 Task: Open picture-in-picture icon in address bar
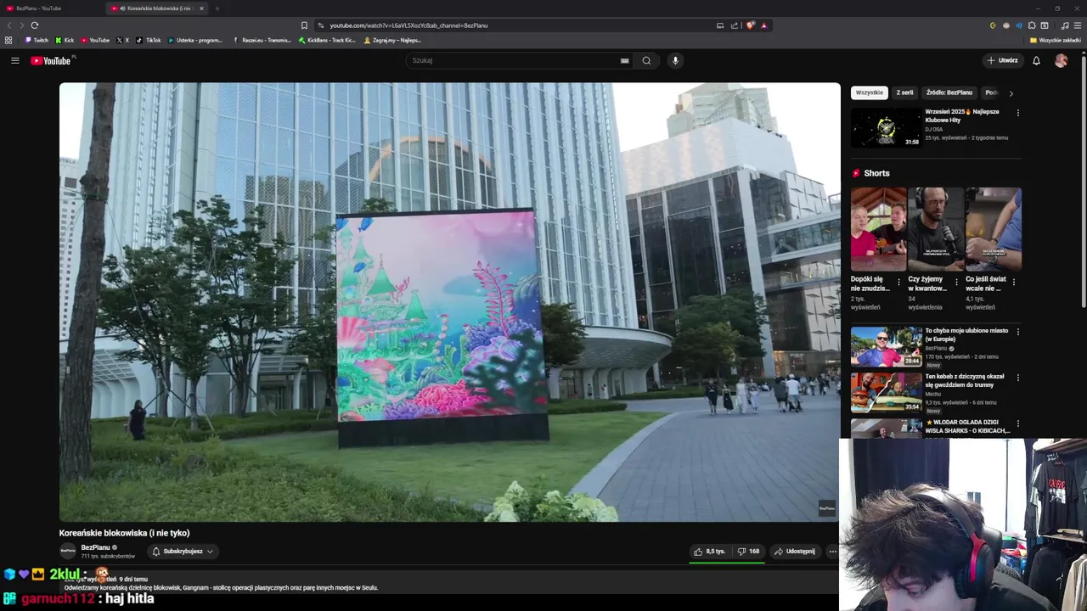point(720,25)
